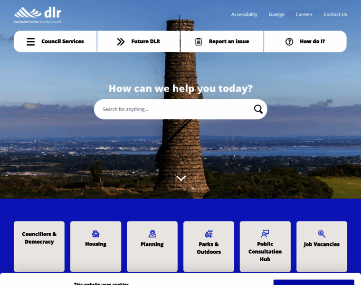The height and width of the screenshot is (285, 361).
Task: Select Report an issue
Action: click(x=222, y=41)
